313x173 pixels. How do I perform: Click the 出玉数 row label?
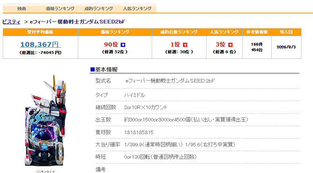103,119
